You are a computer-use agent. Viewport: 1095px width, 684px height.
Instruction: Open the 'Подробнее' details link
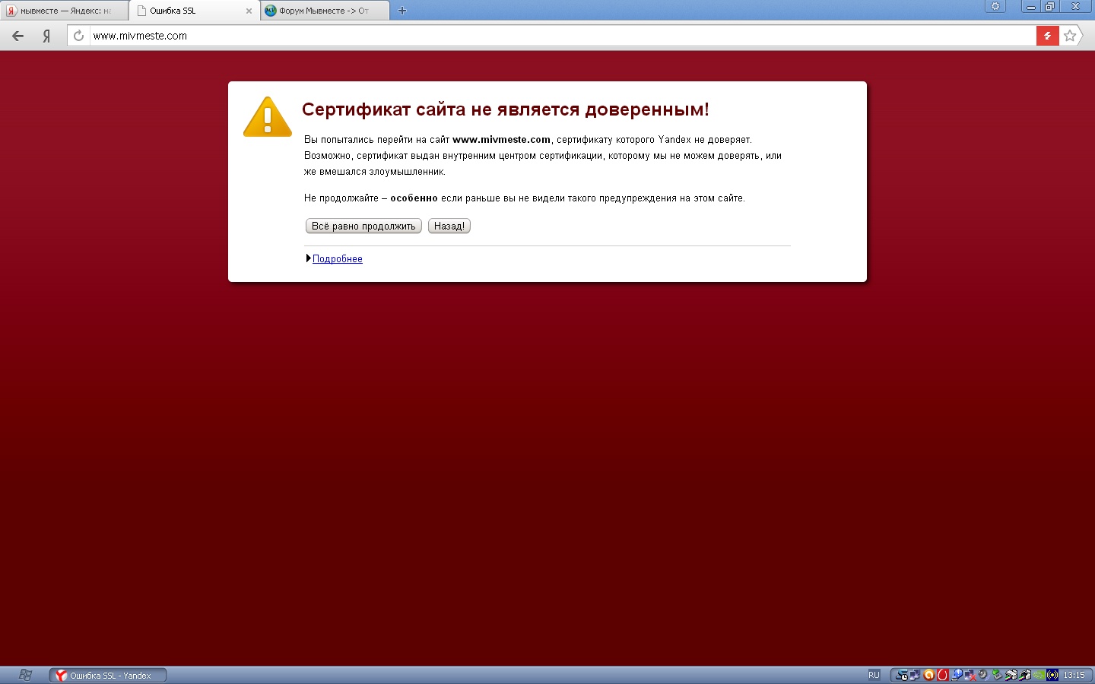(338, 258)
